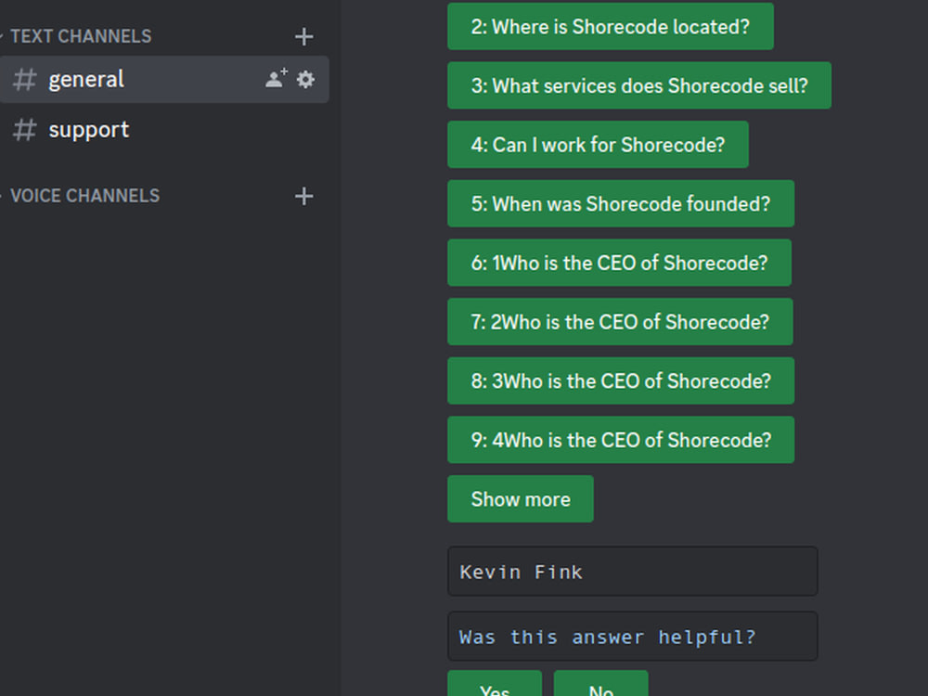
Task: Switch to the support channel
Action: pyautogui.click(x=88, y=130)
